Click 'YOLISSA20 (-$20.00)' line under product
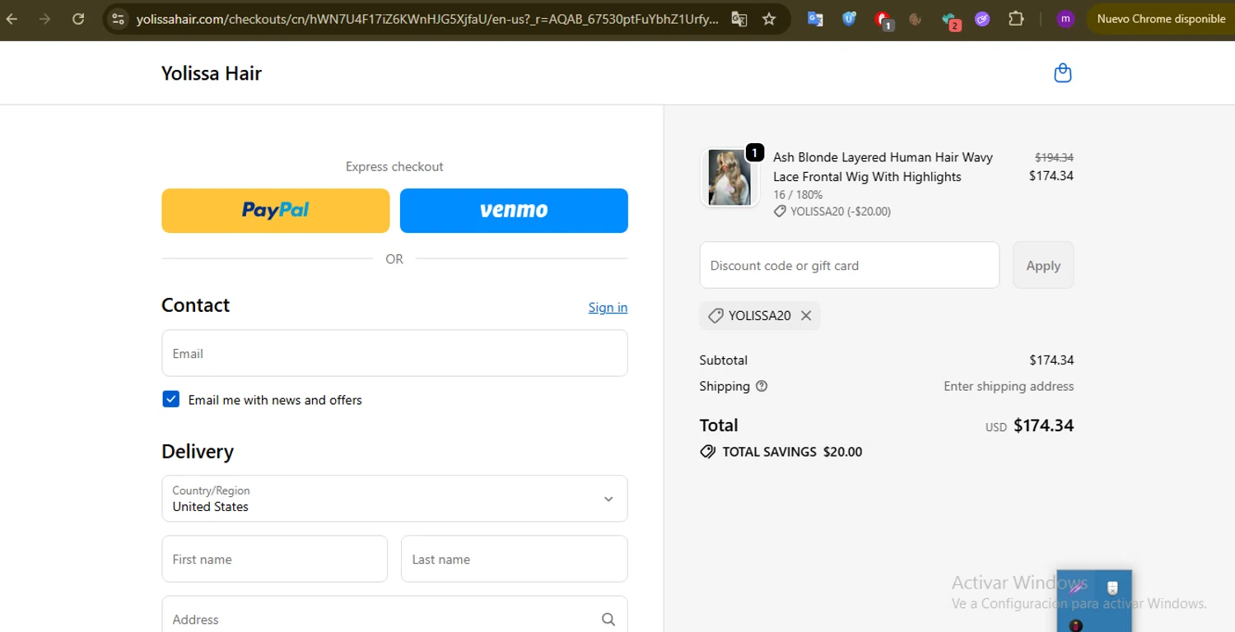Viewport: 1235px width, 632px height. (832, 211)
